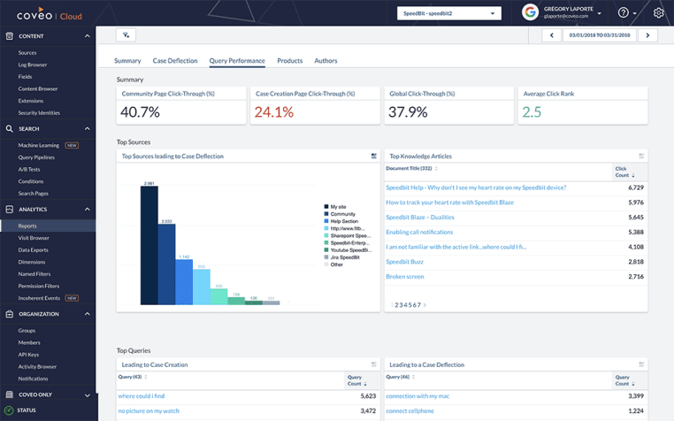Collapse the Content sidebar section
This screenshot has height=421, width=674.
pyautogui.click(x=87, y=36)
